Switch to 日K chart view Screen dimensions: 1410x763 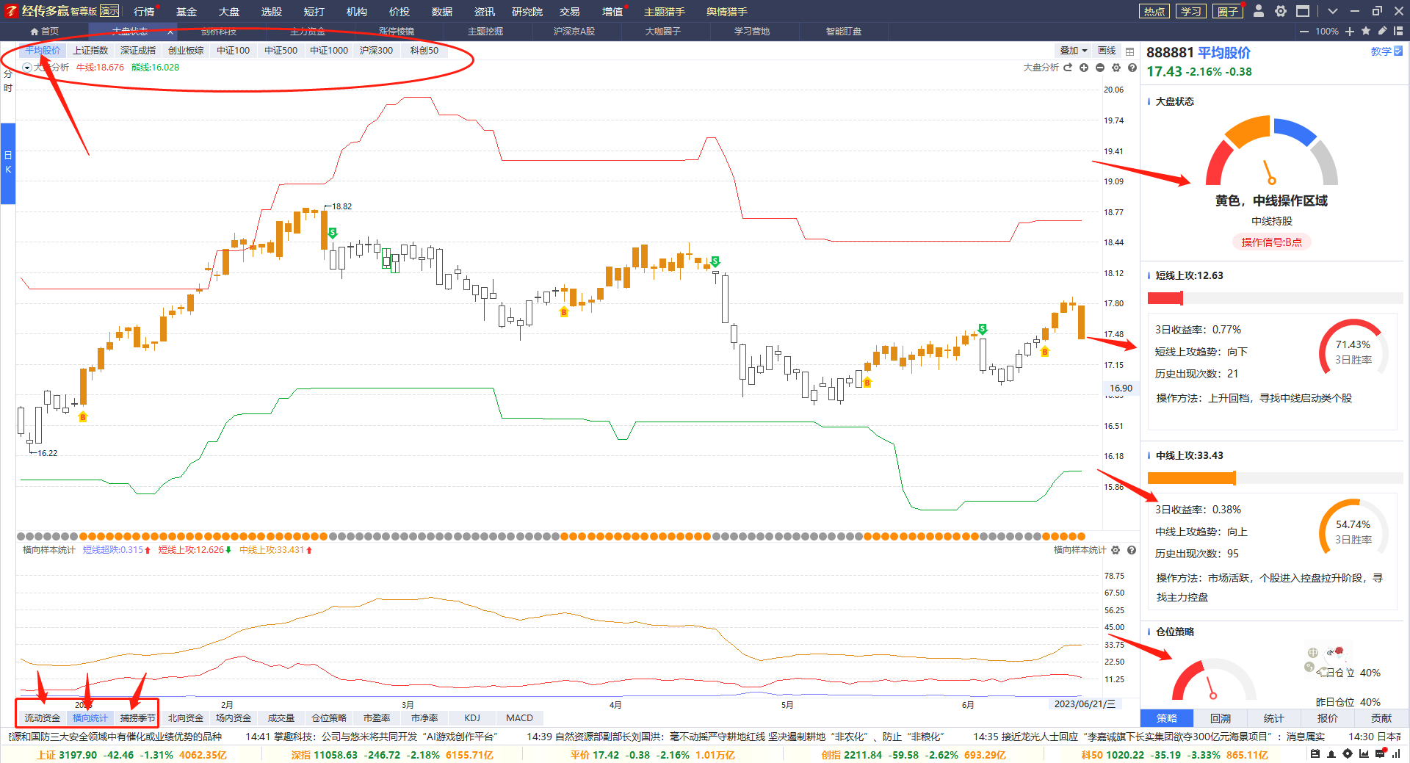pos(8,163)
